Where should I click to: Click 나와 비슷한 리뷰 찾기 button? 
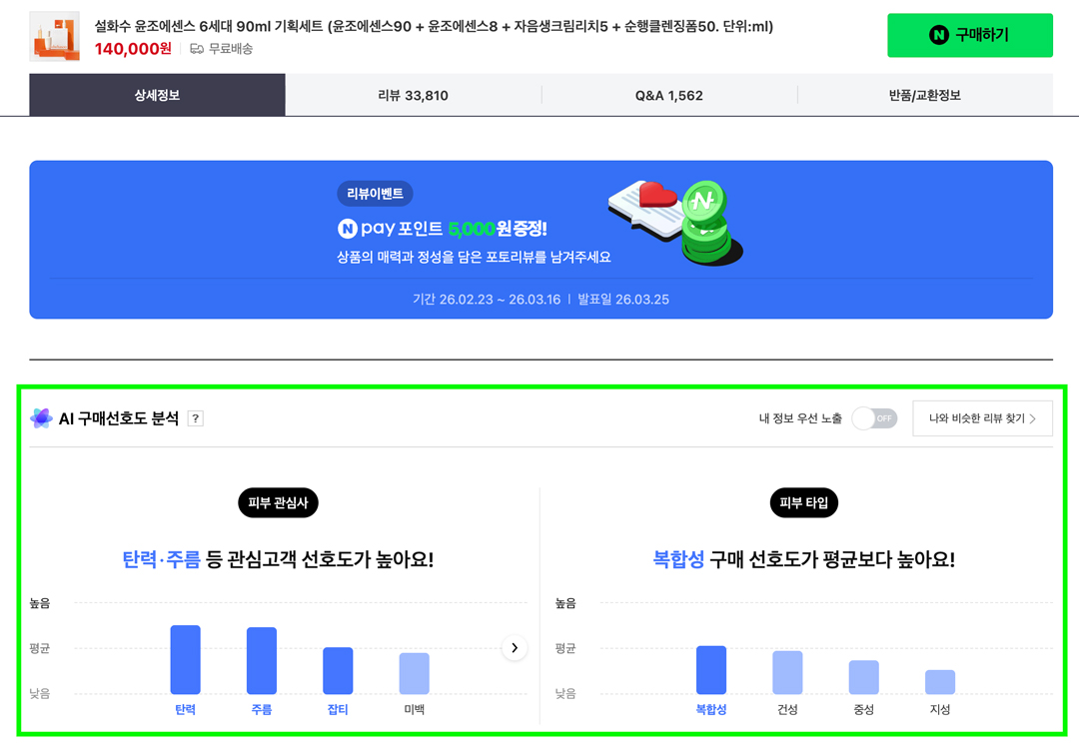tap(982, 418)
